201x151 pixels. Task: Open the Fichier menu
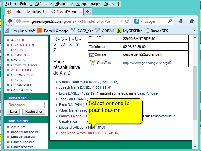tap(11, 4)
